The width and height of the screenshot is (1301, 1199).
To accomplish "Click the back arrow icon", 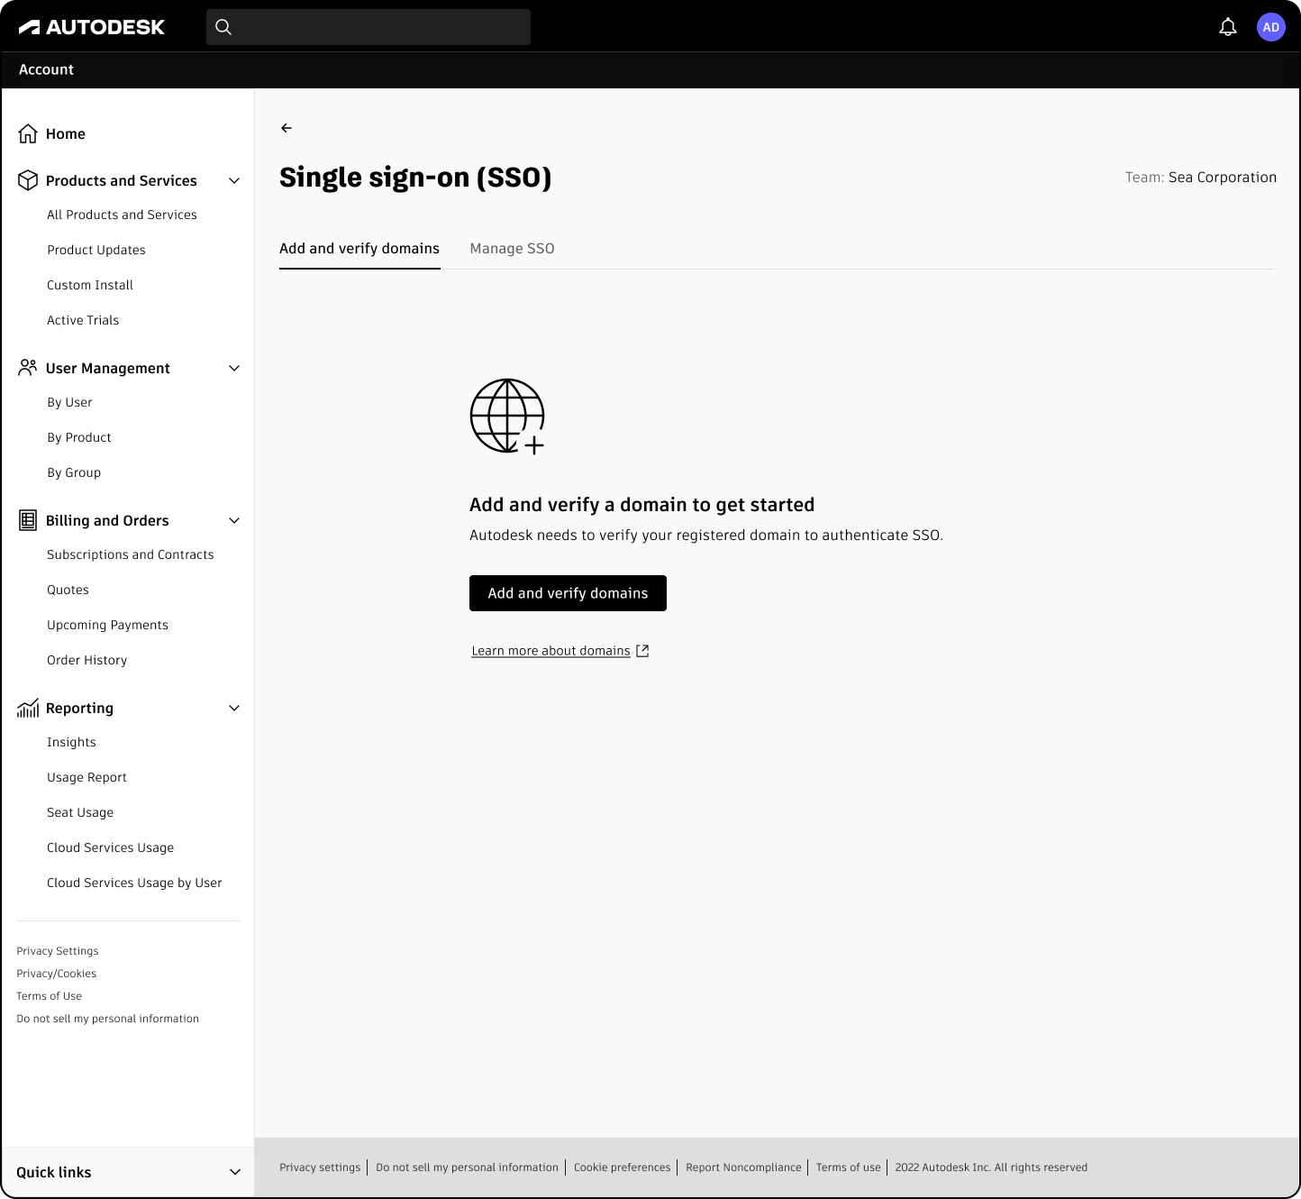I will (287, 128).
